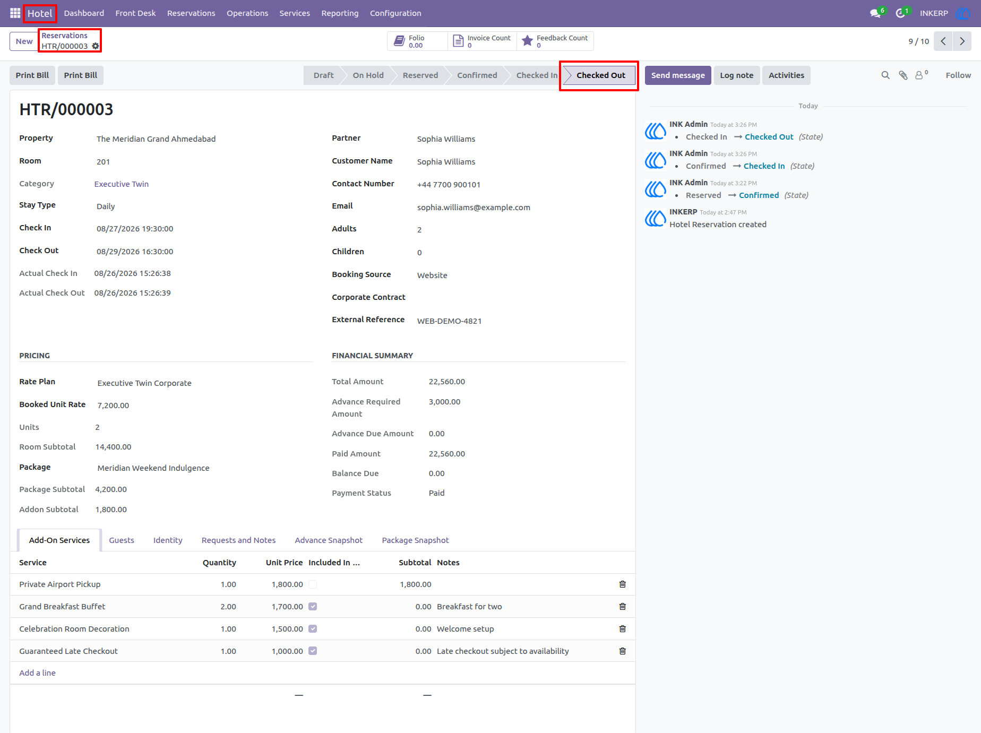Open the Invoice Count stat button
Screen dimensions: 981x733
point(482,41)
